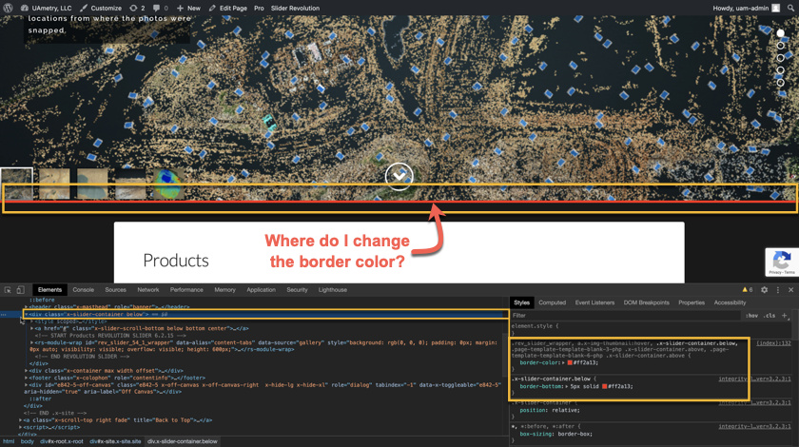Open Slider Revolution in the admin bar
Screen dimensions: 799x447
(295, 9)
